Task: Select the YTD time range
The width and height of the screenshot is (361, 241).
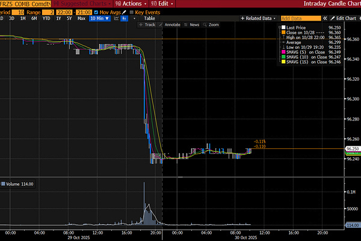Action: [46, 19]
